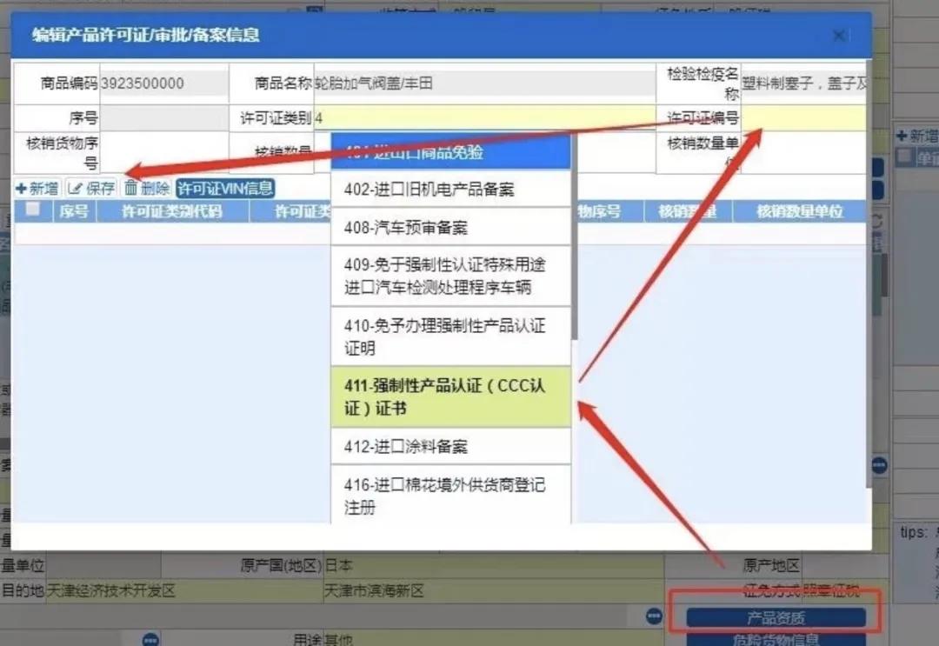Click the yellow 许可证编号 input field
The image size is (939, 646).
pyautogui.click(x=804, y=117)
